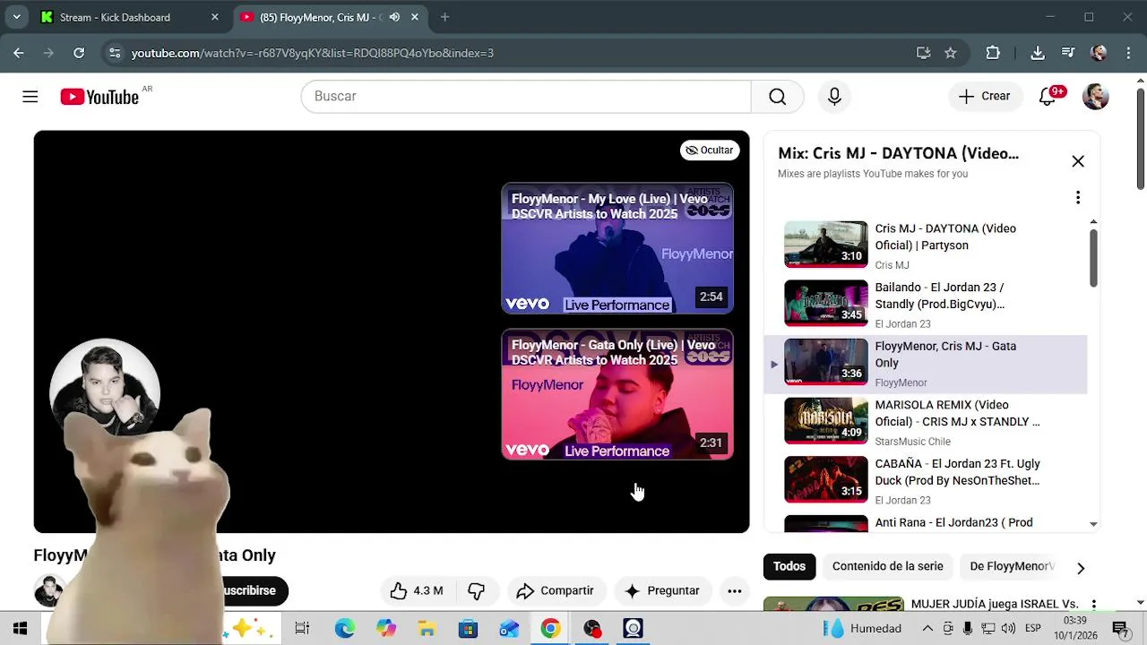Start voice search with the microphone

point(834,97)
